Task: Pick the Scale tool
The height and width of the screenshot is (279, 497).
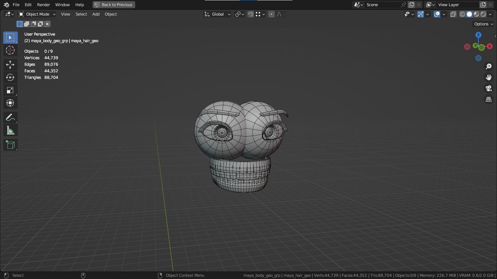Action: click(10, 90)
